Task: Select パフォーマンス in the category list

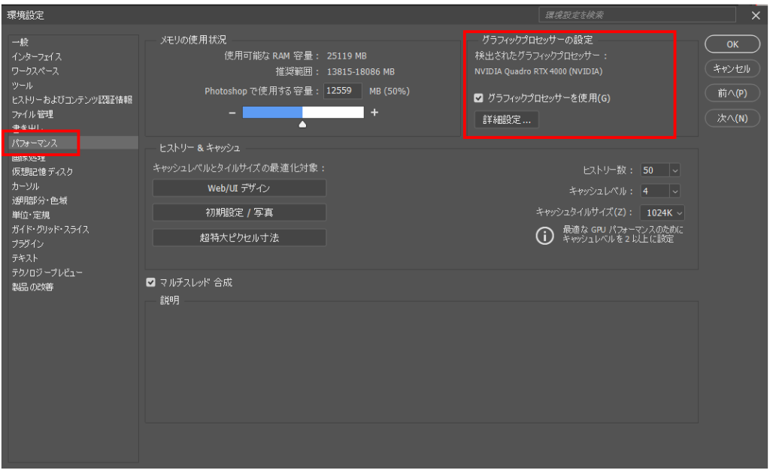Action: (x=46, y=141)
